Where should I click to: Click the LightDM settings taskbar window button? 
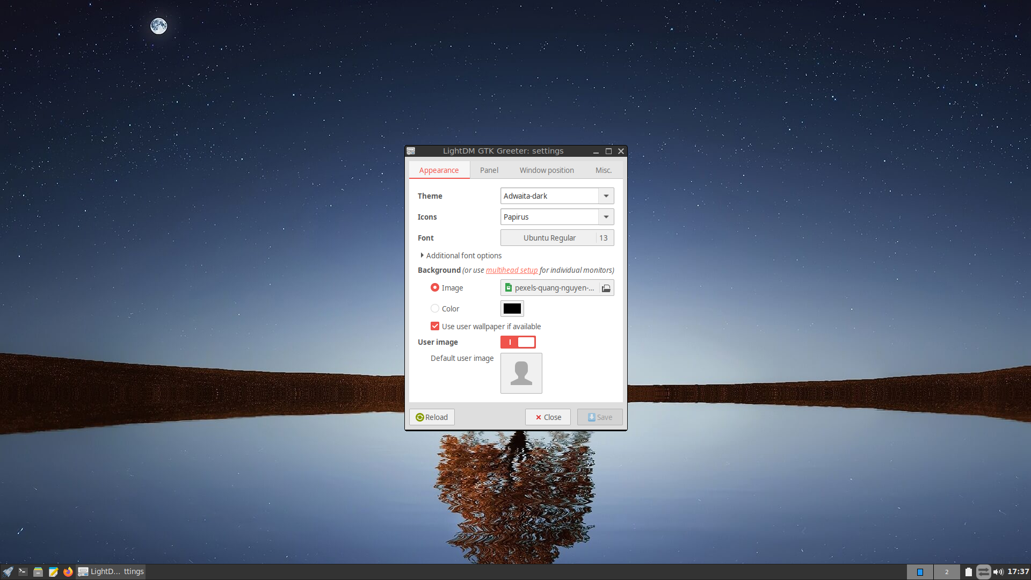pos(111,572)
